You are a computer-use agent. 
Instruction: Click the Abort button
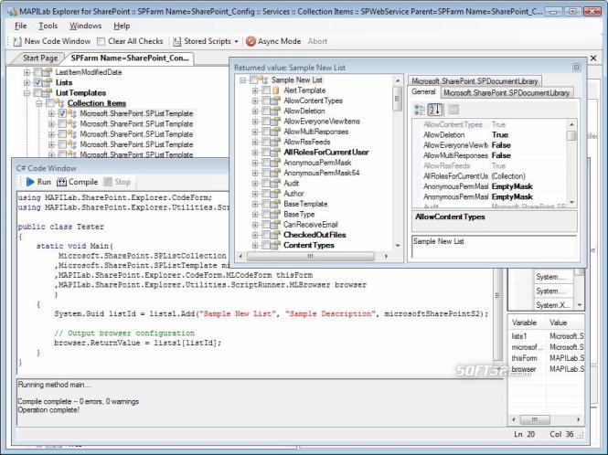click(317, 41)
